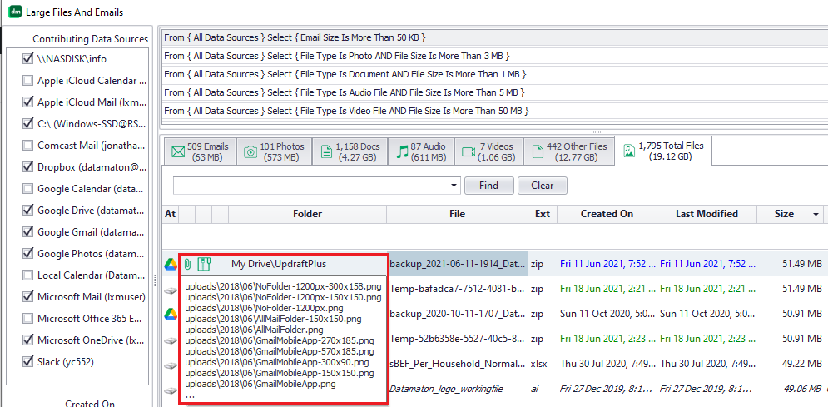Check the Google Calendar data source

point(27,188)
